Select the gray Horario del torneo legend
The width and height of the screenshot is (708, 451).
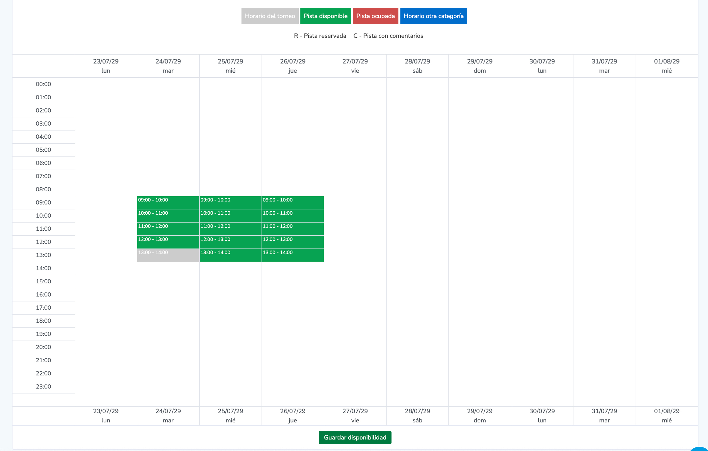pos(270,16)
